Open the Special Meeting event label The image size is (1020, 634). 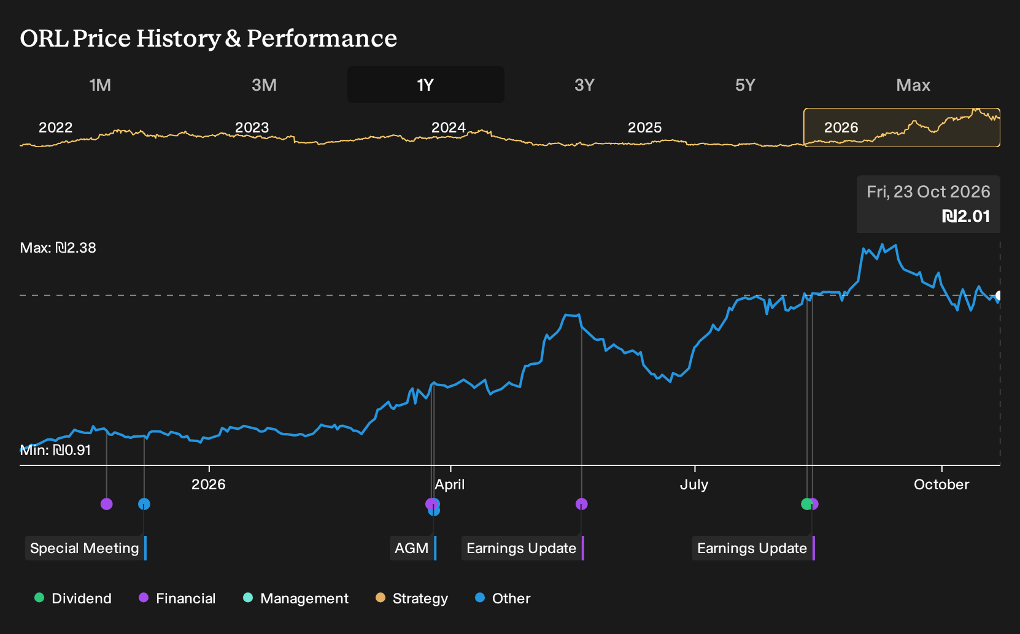coord(86,548)
